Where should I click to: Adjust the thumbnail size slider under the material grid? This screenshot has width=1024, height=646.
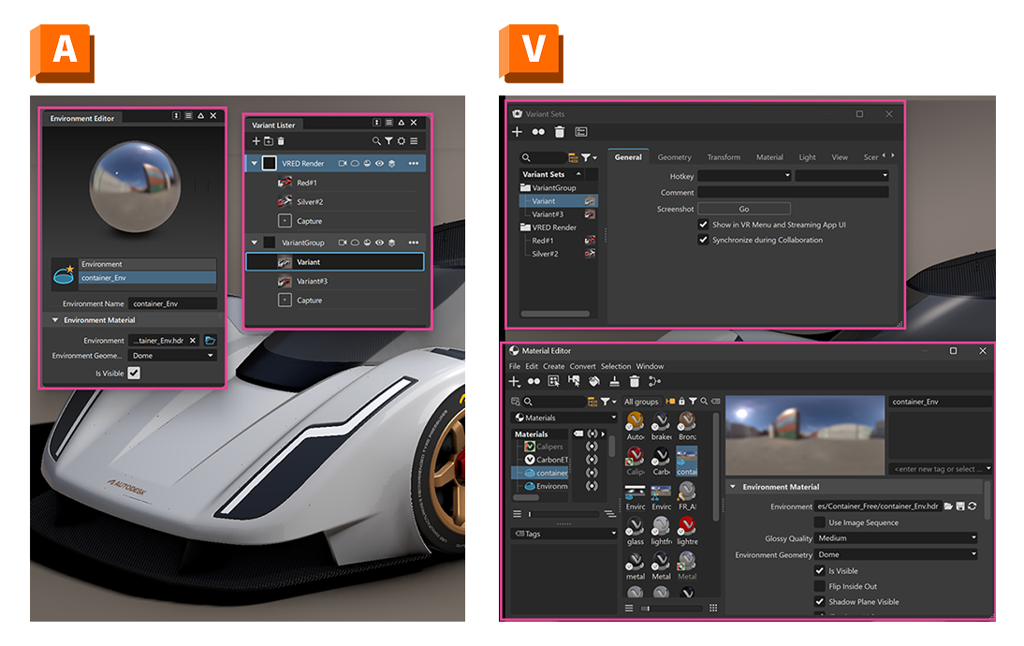coord(672,609)
